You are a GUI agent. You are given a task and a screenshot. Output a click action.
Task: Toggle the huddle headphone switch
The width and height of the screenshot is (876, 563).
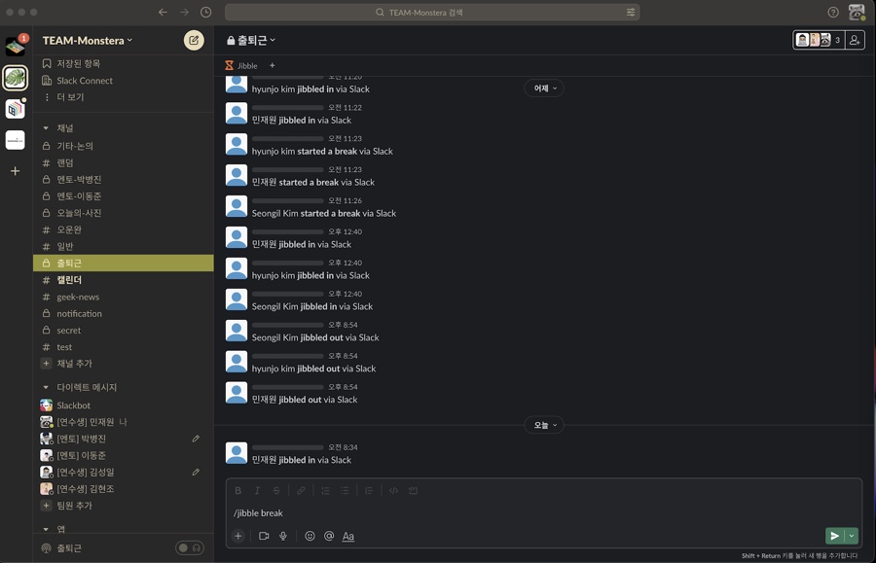(x=189, y=548)
